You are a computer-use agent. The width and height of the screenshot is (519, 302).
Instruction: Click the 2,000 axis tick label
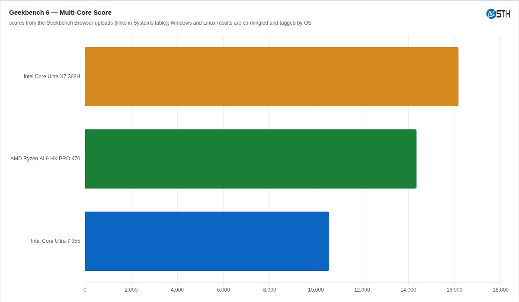131,289
